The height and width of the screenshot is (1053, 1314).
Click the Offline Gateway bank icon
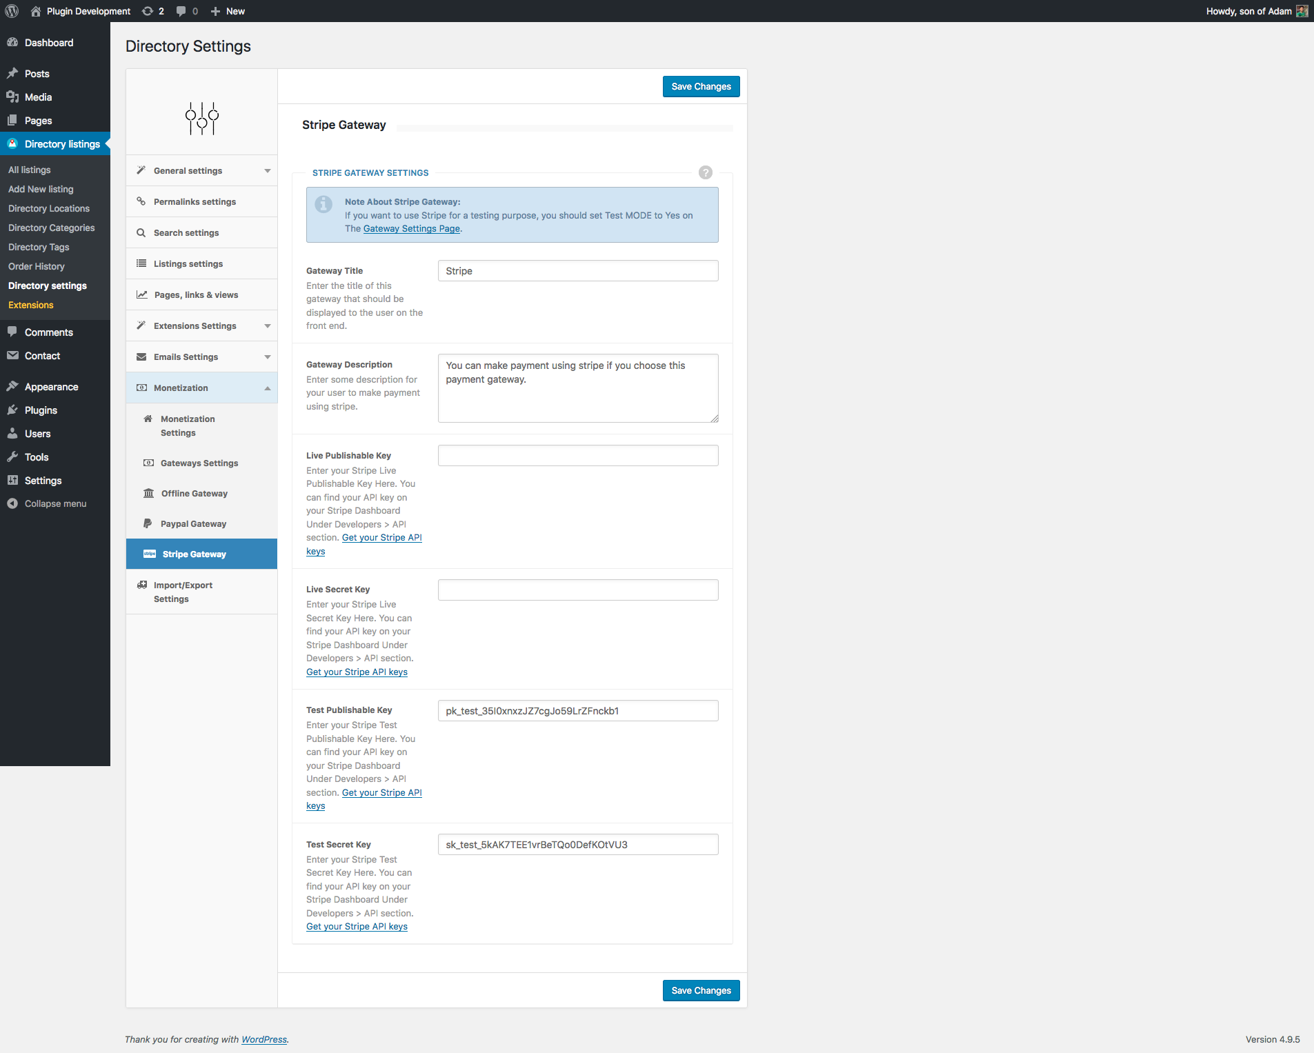(x=148, y=493)
